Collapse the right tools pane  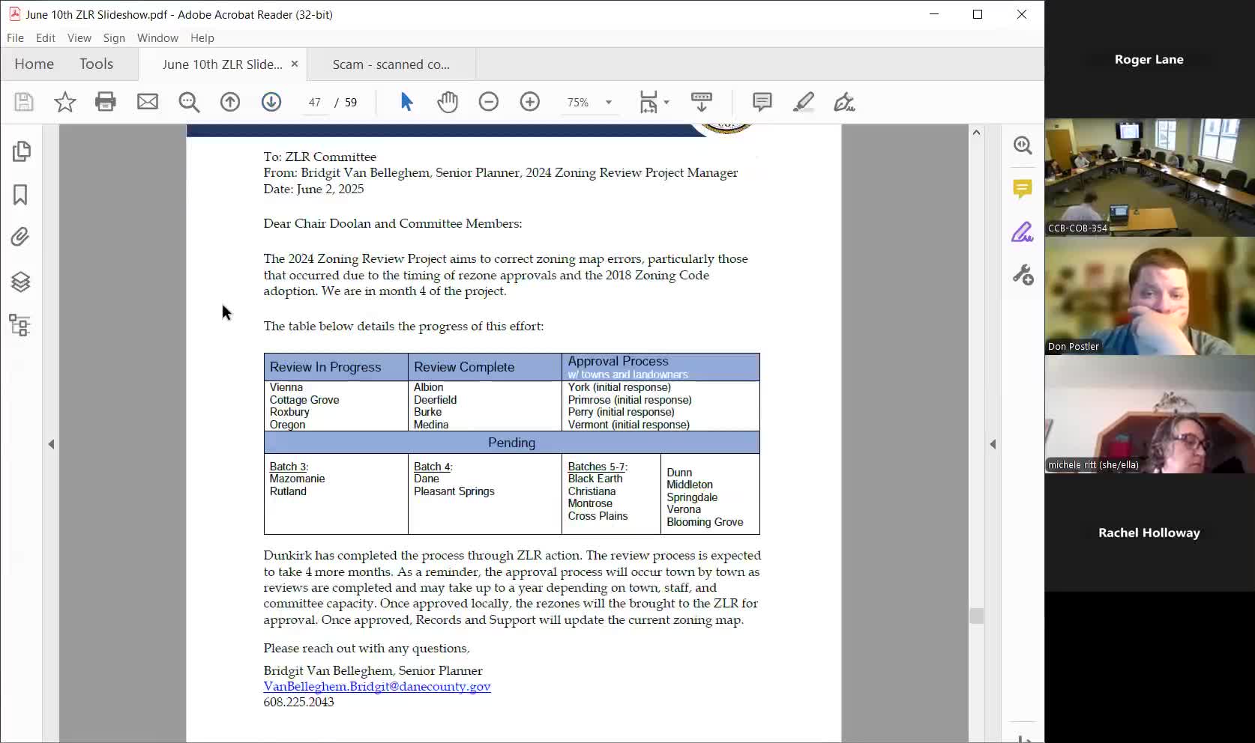pyautogui.click(x=993, y=444)
